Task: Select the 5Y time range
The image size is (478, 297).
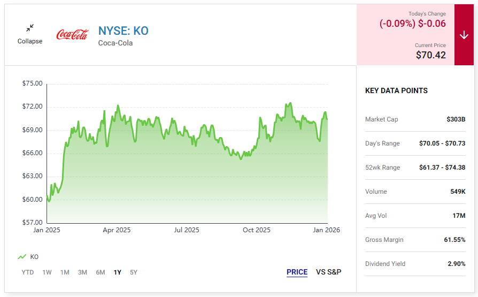Action: click(x=134, y=272)
